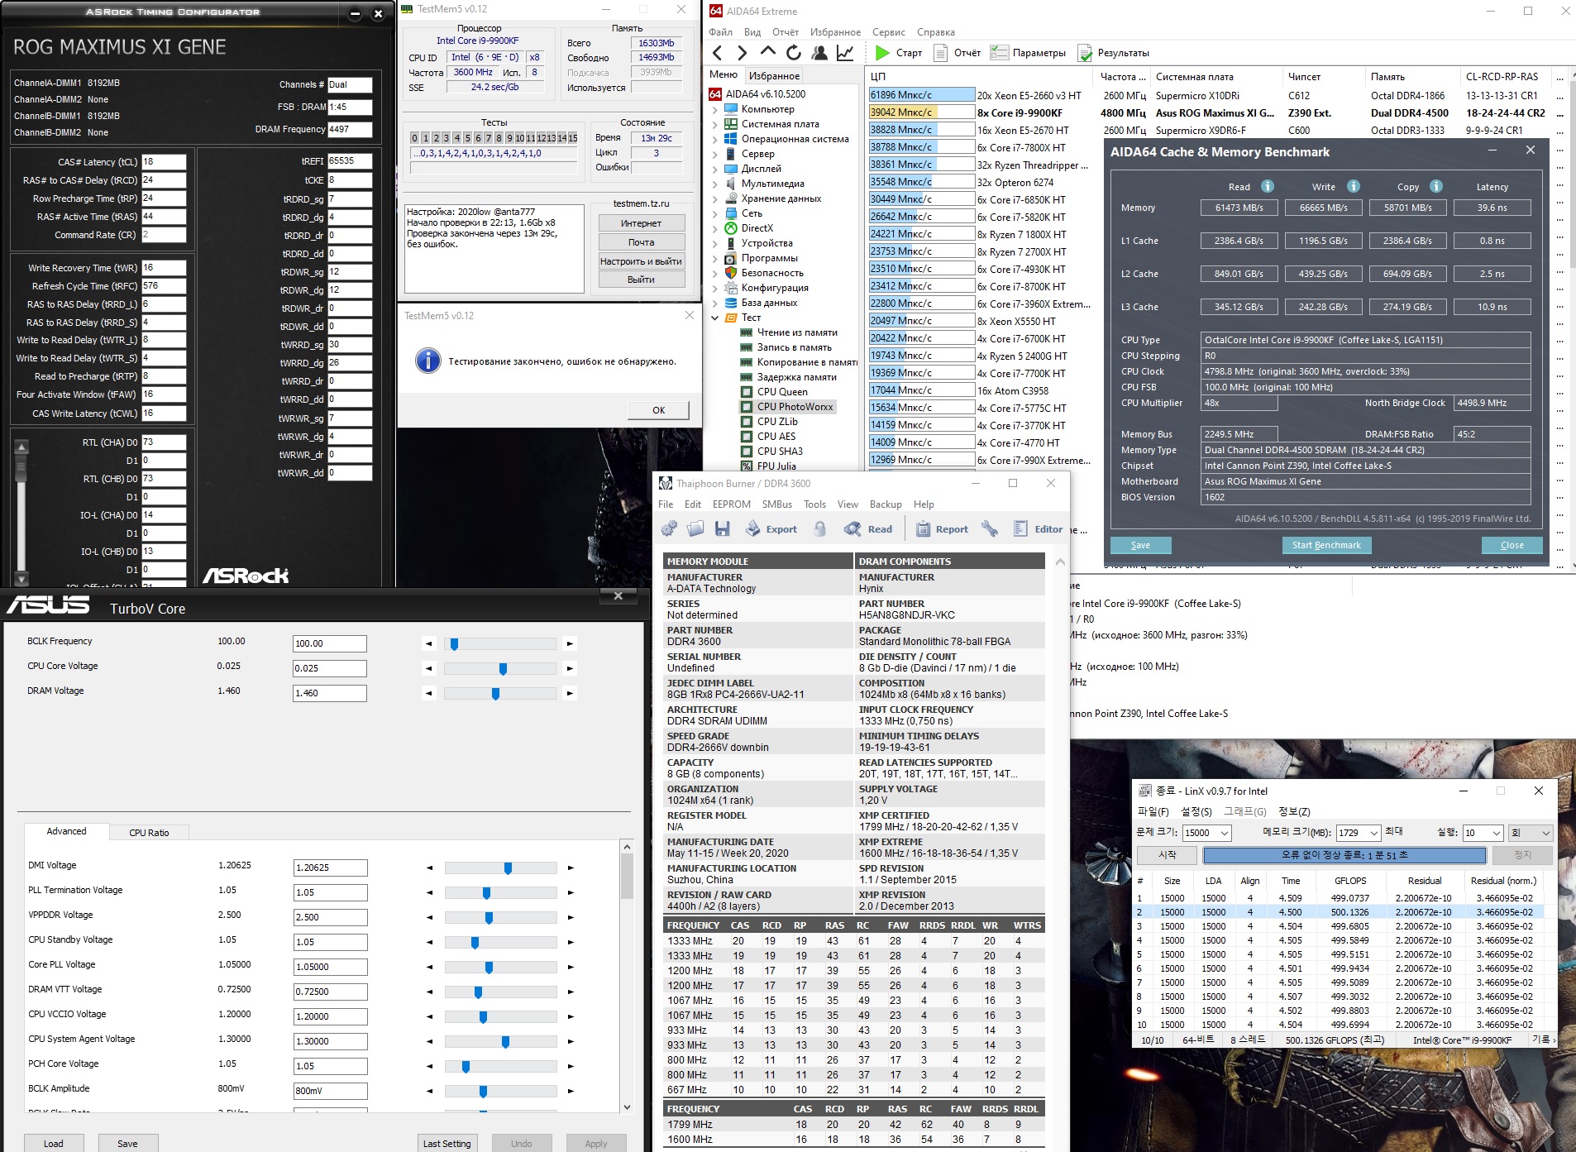Image resolution: width=1576 pixels, height=1152 pixels.
Task: Click the floppy save icon in Thaiphoon Burner
Action: pyautogui.click(x=723, y=529)
